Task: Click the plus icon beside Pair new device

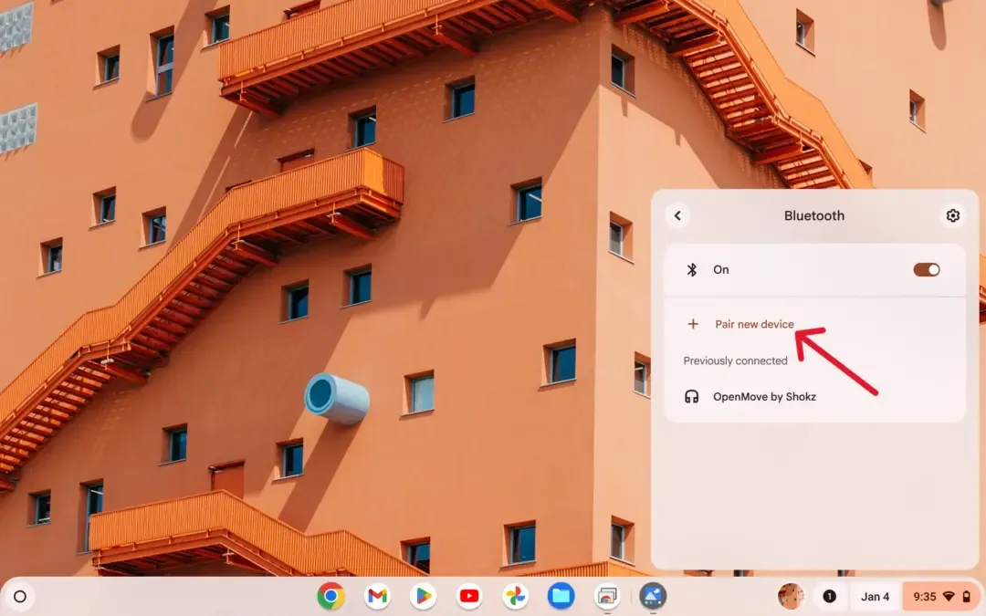Action: (x=692, y=324)
